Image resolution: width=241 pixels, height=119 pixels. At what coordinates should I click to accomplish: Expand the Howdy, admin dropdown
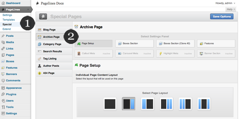point(225,3)
